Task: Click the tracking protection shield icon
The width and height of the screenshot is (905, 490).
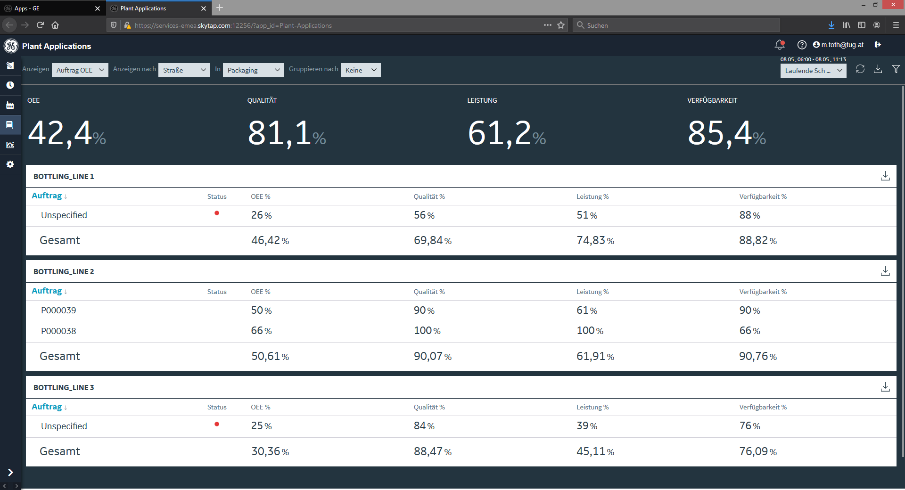Action: (114, 25)
